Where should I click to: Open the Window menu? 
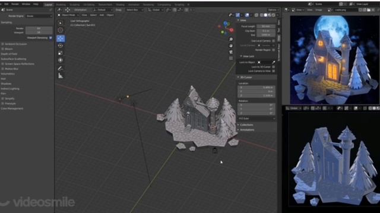[x=26, y=4]
